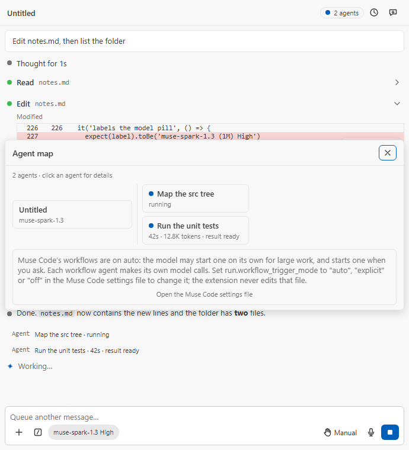
Task: Expand the Read notes.md step chevron
Action: pyautogui.click(x=397, y=83)
